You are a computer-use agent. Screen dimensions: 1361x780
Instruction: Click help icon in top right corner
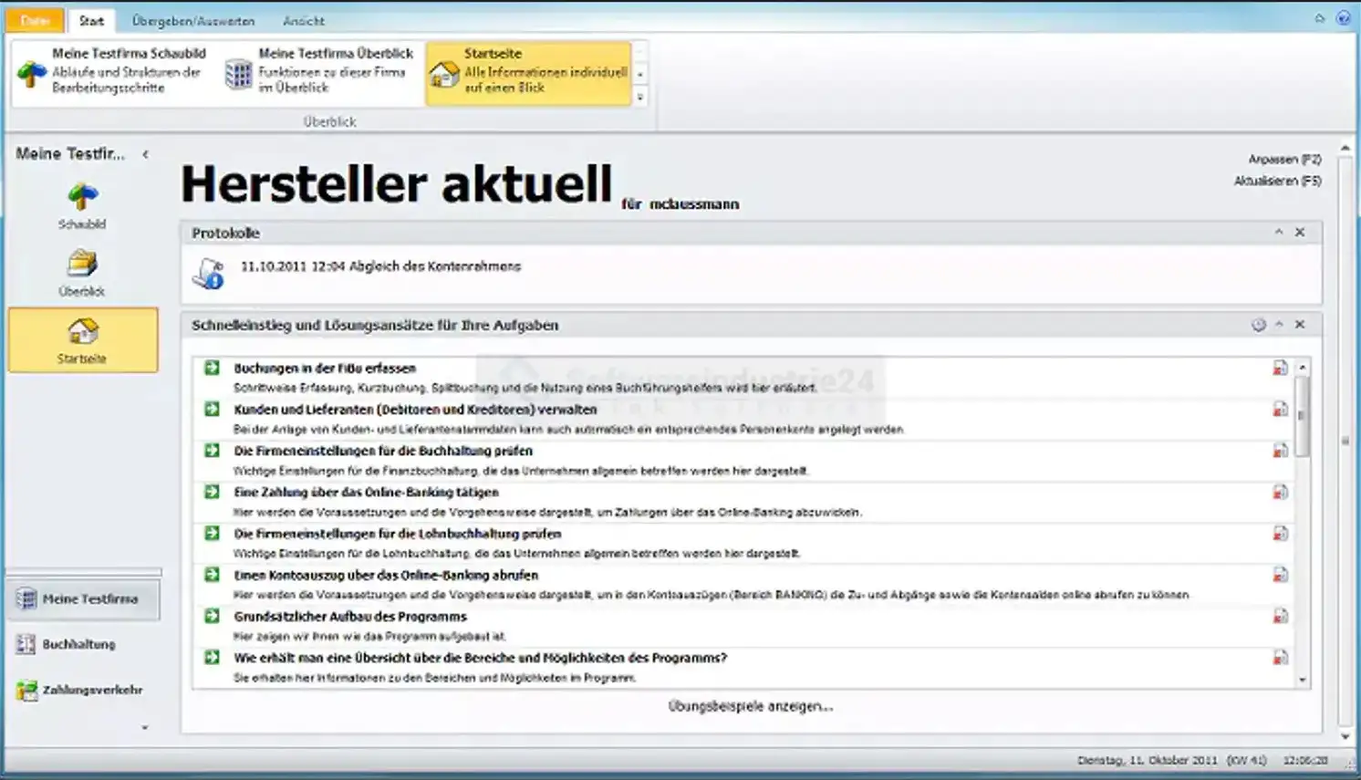(x=1343, y=18)
